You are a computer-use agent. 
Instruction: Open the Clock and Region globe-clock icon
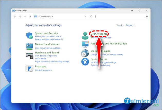[85, 53]
